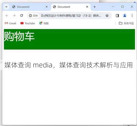Image resolution: width=137 pixels, height=126 pixels.
Task: Maximize the browser window
Action: (122, 7)
